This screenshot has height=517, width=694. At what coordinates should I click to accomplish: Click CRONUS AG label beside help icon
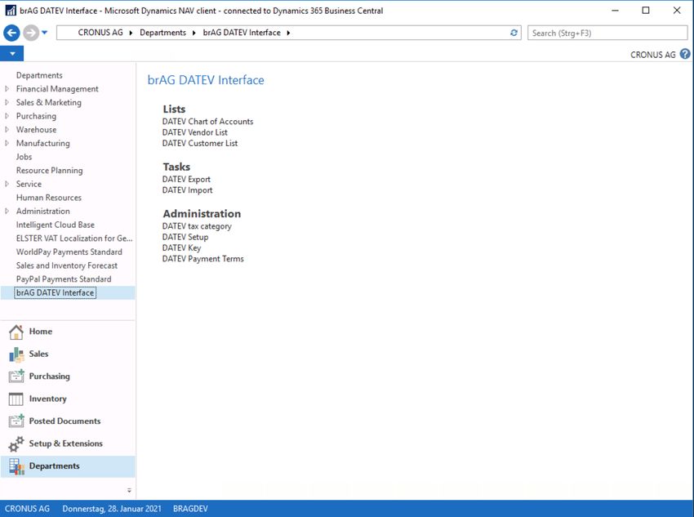coord(653,55)
